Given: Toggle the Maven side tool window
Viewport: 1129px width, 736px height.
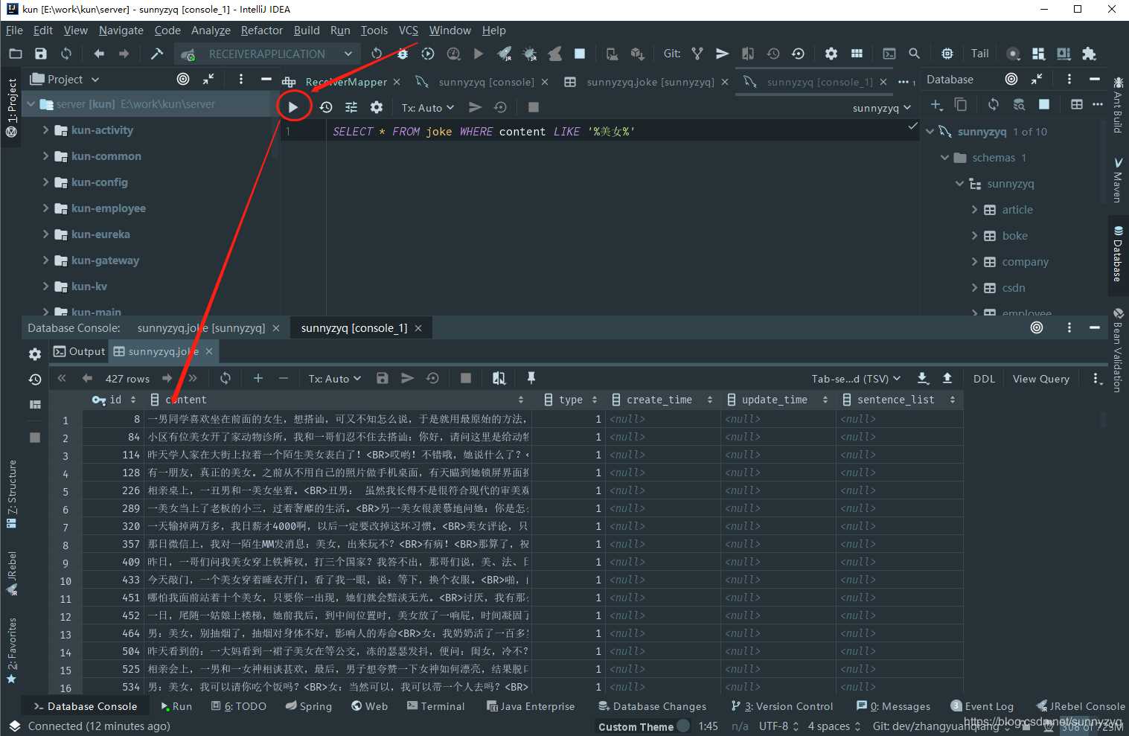Looking at the screenshot, I should tap(1118, 179).
